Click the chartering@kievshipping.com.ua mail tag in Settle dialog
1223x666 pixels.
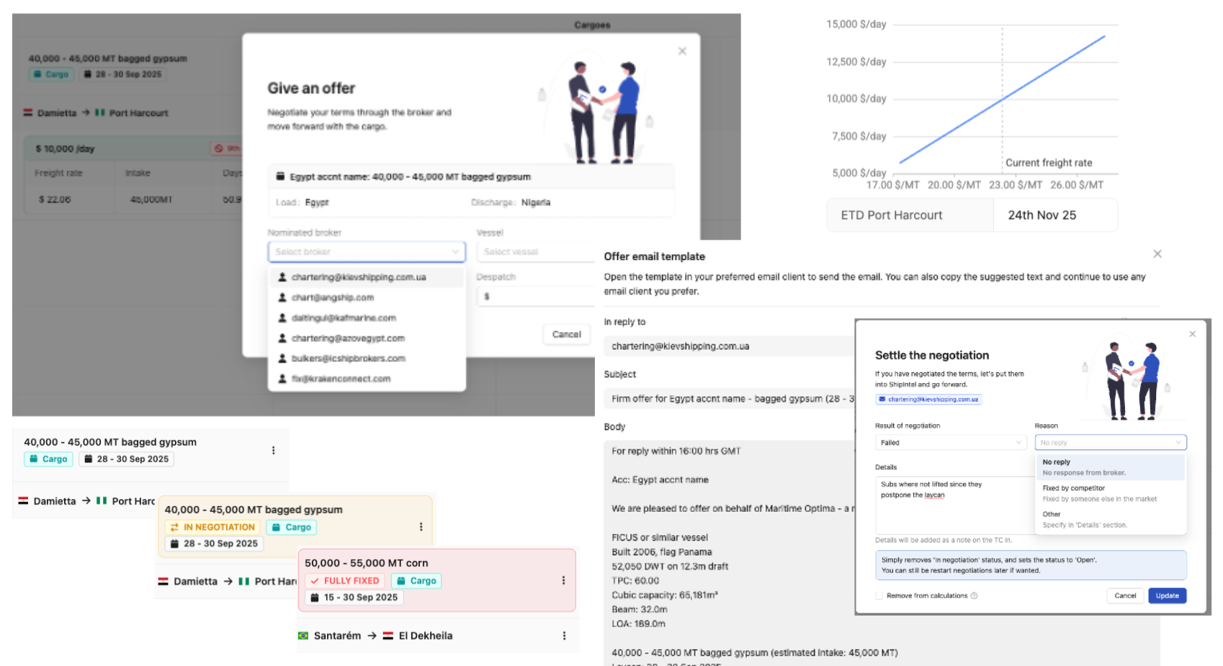click(928, 399)
